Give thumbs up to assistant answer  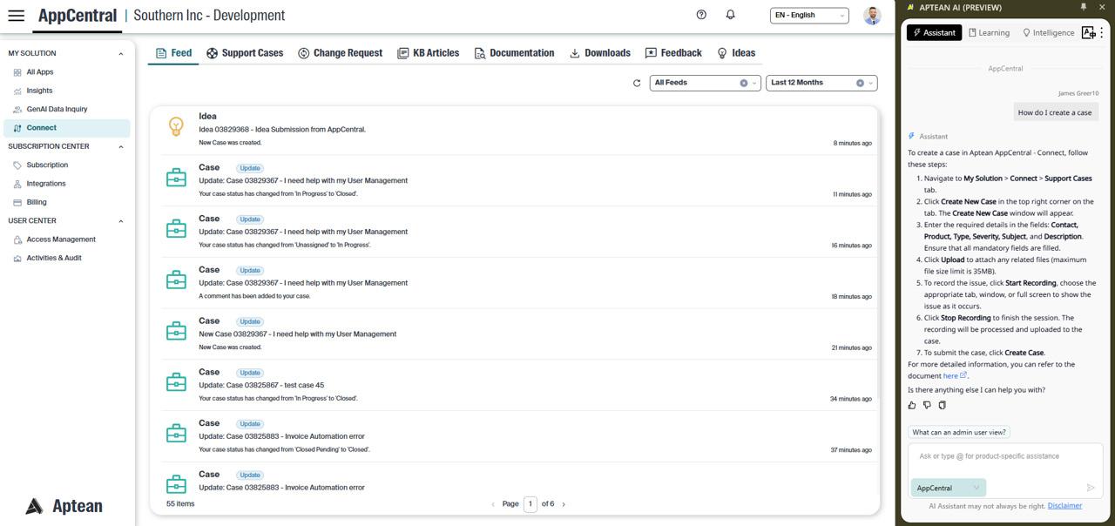pos(912,405)
